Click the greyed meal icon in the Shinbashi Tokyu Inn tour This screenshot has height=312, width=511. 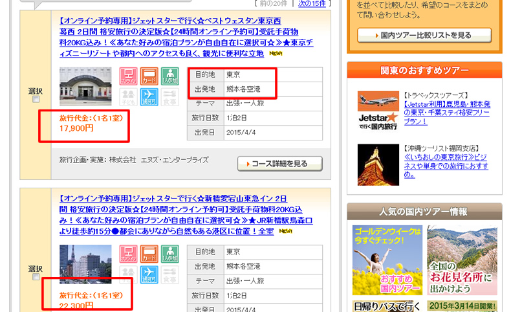point(169,274)
